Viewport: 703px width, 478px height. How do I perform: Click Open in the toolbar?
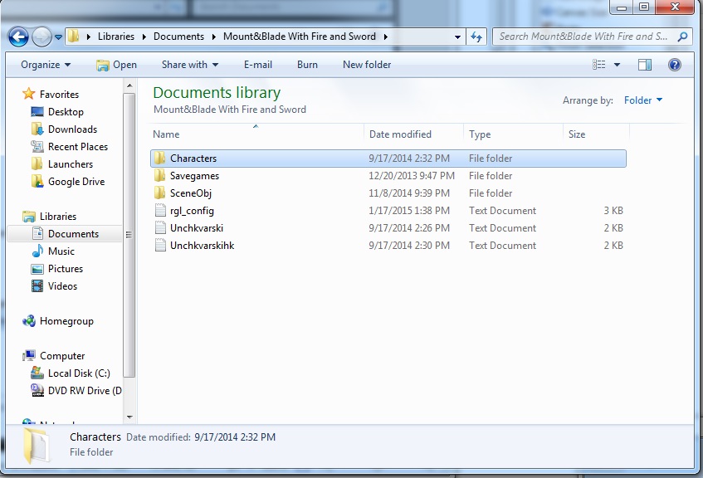116,65
